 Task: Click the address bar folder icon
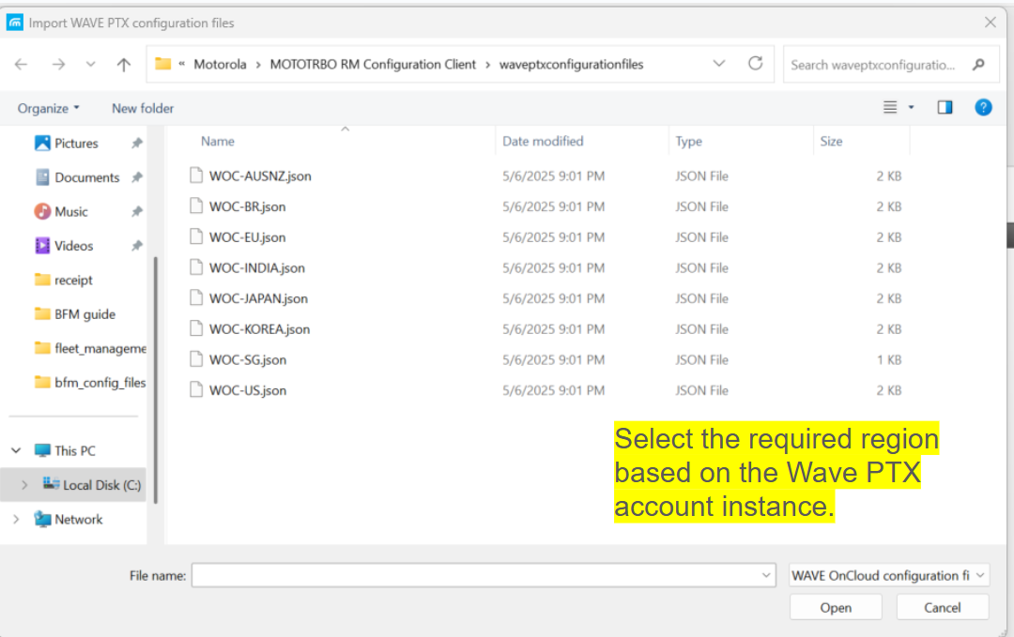(163, 63)
